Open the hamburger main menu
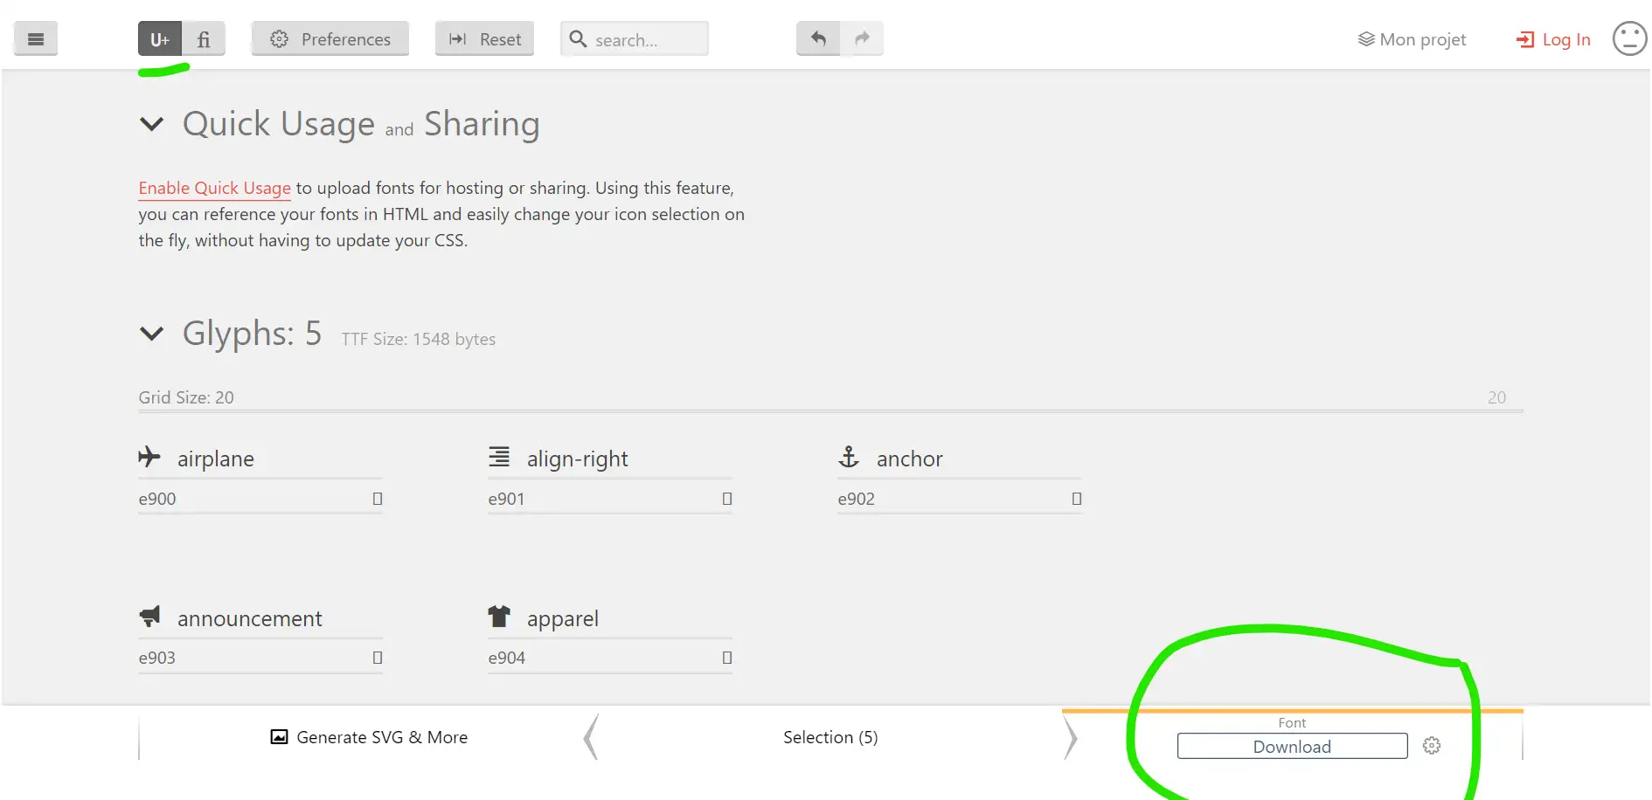 (36, 39)
